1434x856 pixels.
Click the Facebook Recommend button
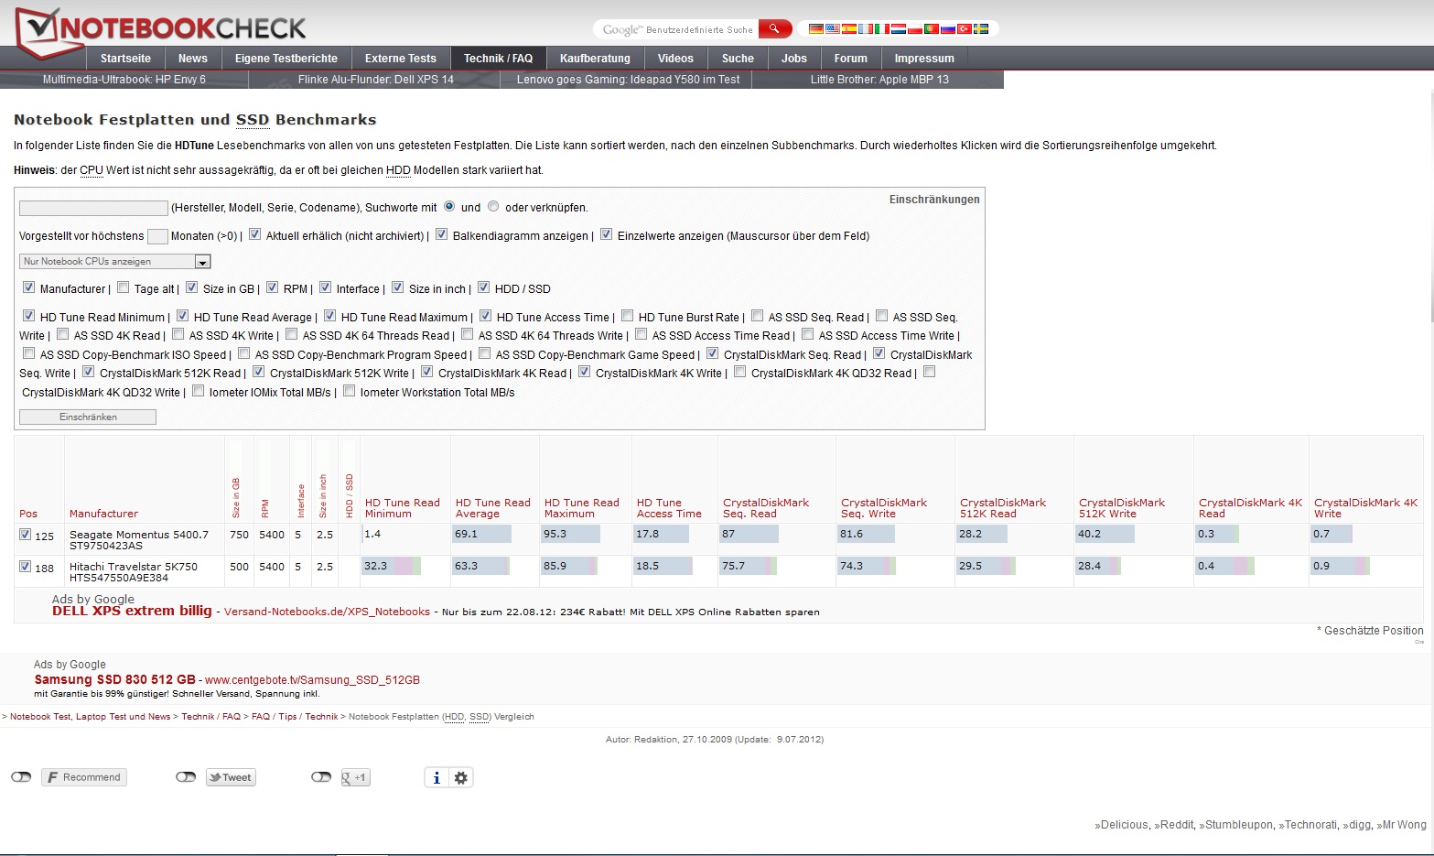click(x=84, y=777)
